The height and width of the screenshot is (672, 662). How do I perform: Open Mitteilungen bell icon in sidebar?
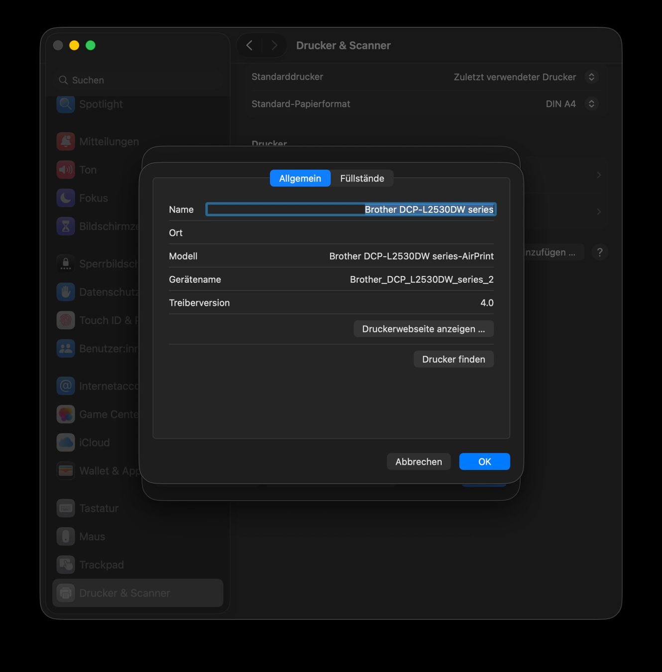pos(66,141)
